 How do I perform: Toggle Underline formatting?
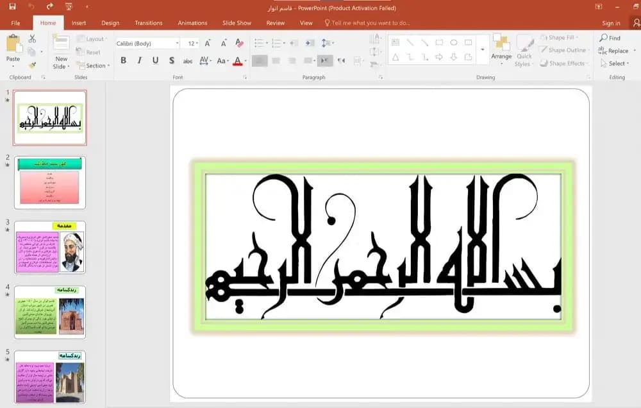click(x=155, y=60)
